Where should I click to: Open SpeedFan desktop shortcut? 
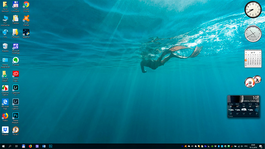point(26,32)
